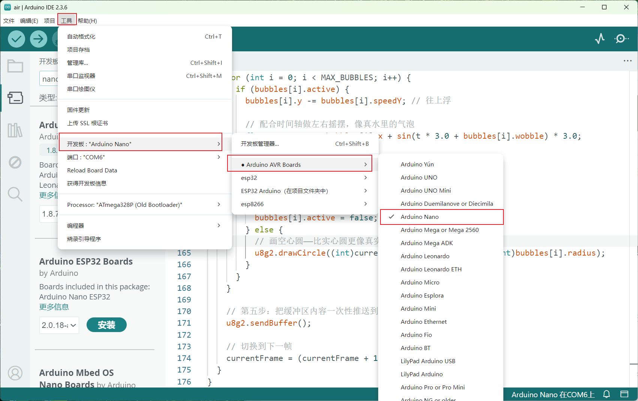Image resolution: width=638 pixels, height=401 pixels.
Task: Click 安装 button for Arduino ESP32 Boards
Action: (x=106, y=325)
